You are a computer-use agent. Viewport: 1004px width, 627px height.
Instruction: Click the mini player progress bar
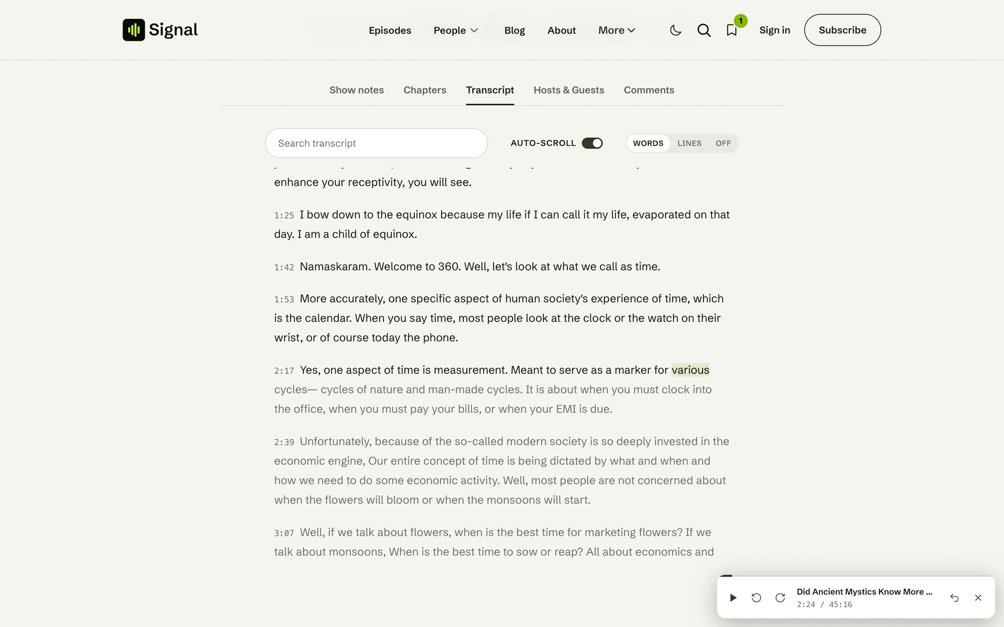point(856,576)
